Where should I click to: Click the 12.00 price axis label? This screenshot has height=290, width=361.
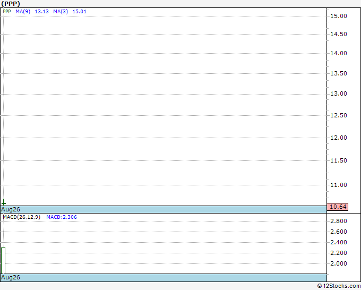[x=339, y=138]
